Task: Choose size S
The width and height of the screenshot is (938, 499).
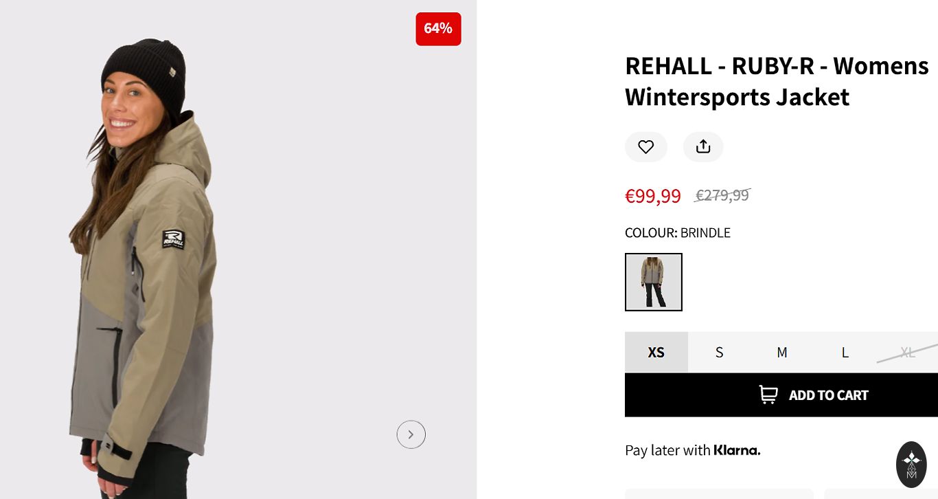Action: (719, 352)
